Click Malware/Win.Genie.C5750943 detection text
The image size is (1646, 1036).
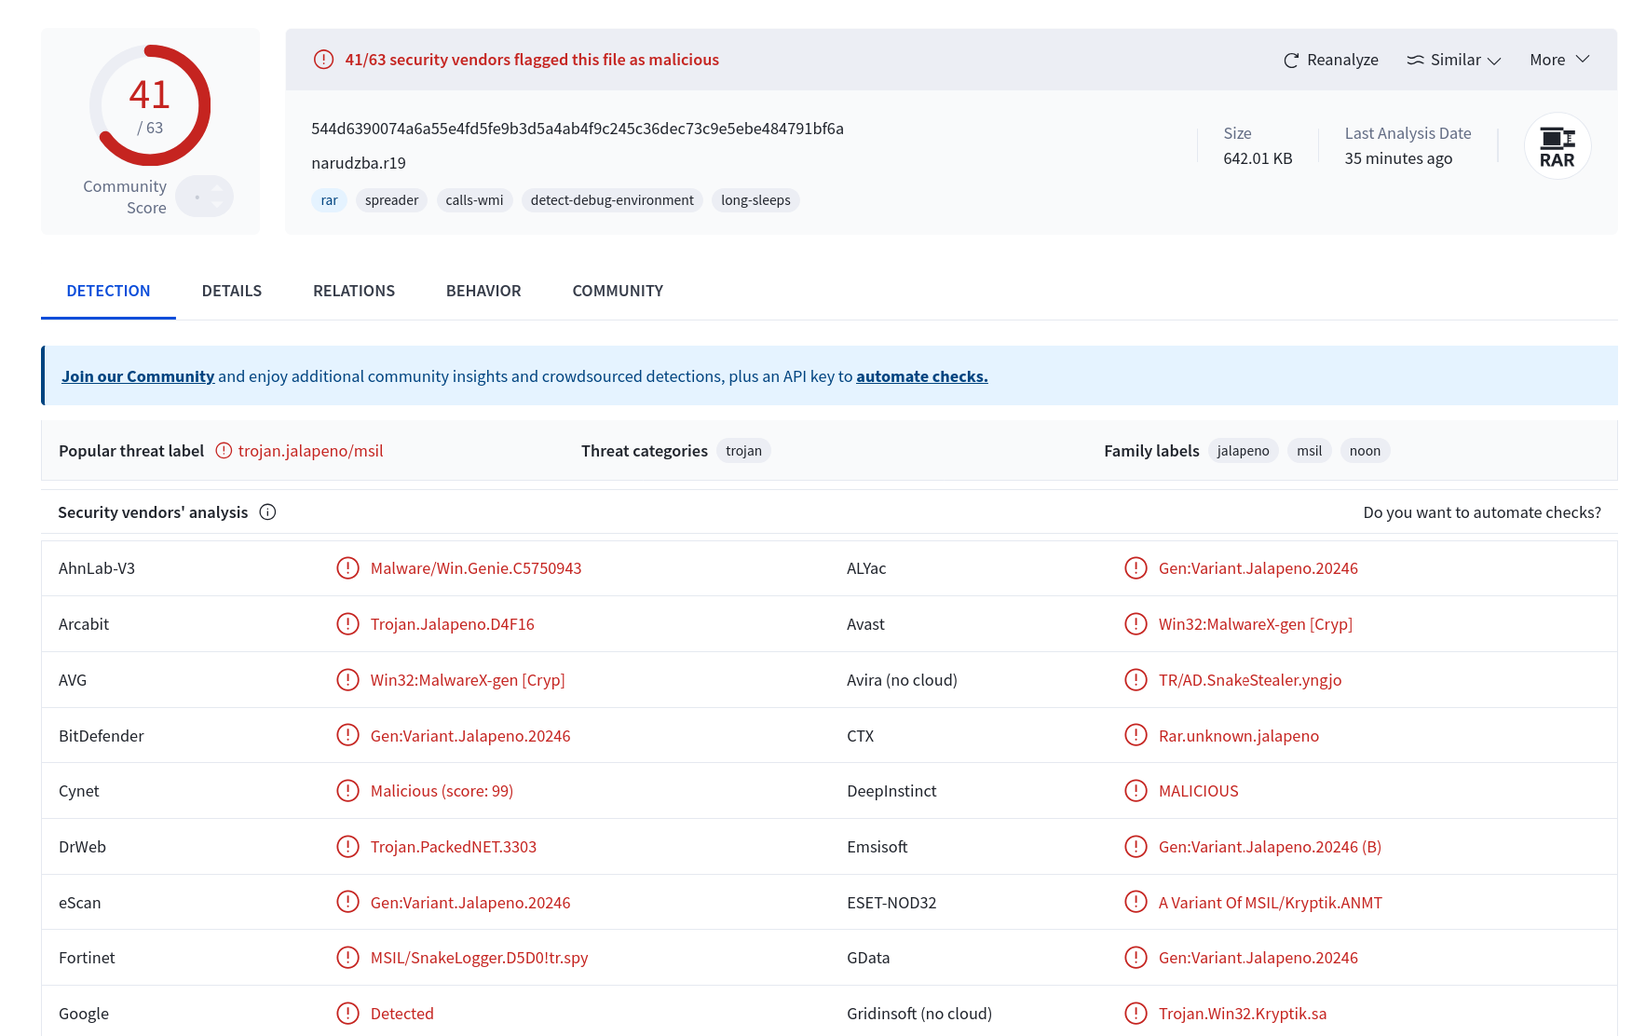click(476, 568)
